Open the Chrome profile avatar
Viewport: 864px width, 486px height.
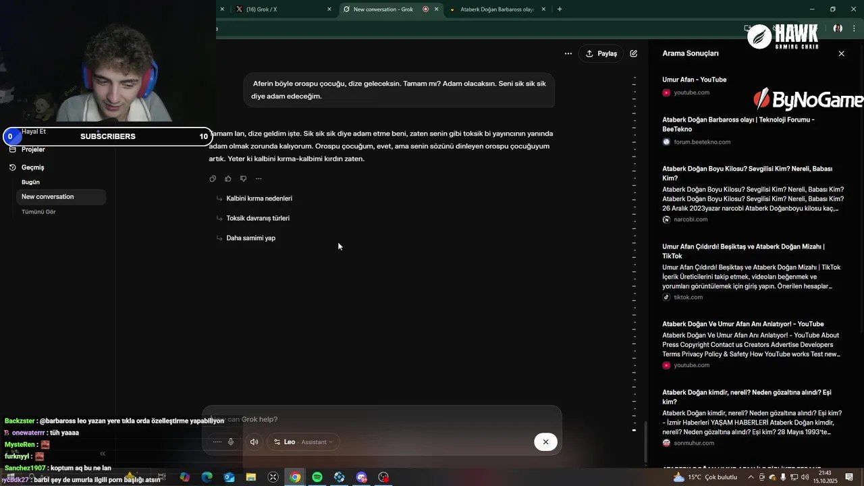click(x=838, y=28)
